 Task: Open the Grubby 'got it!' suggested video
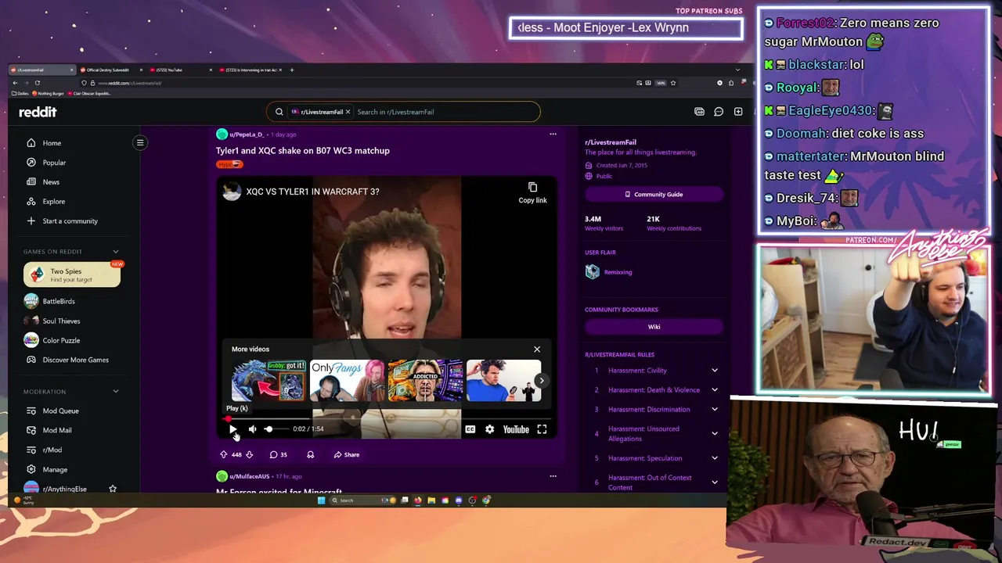coord(269,380)
